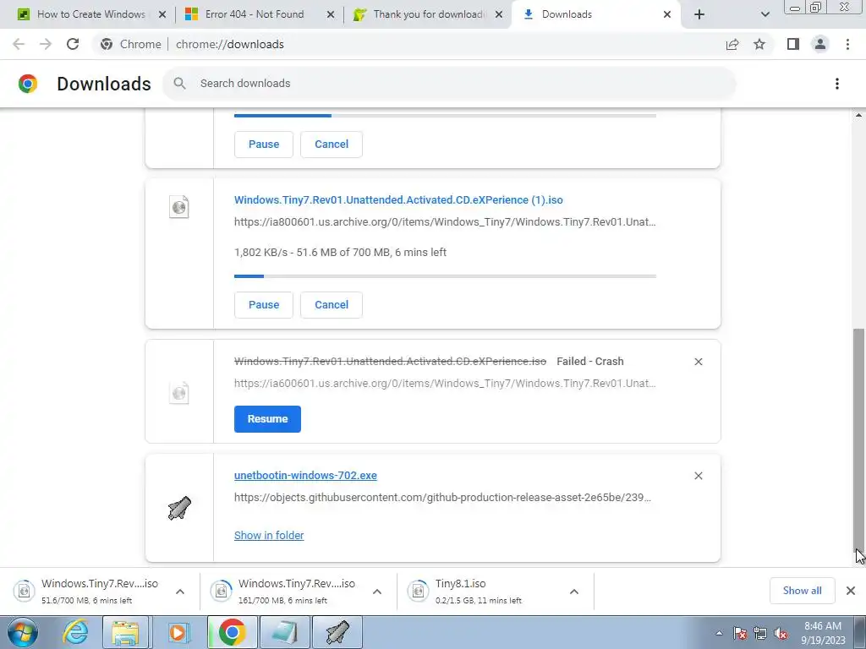The width and height of the screenshot is (866, 649).
Task: Expand options for 161/700 MB Tiny7 shelf item
Action: 377,592
